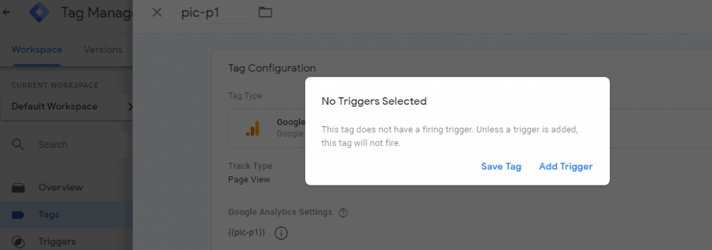Click Add Trigger in the dialog
The image size is (712, 250).
tap(566, 167)
